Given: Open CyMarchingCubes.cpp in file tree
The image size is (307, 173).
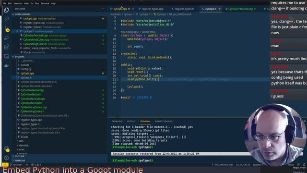Looking at the screenshot, I should [x=34, y=107].
